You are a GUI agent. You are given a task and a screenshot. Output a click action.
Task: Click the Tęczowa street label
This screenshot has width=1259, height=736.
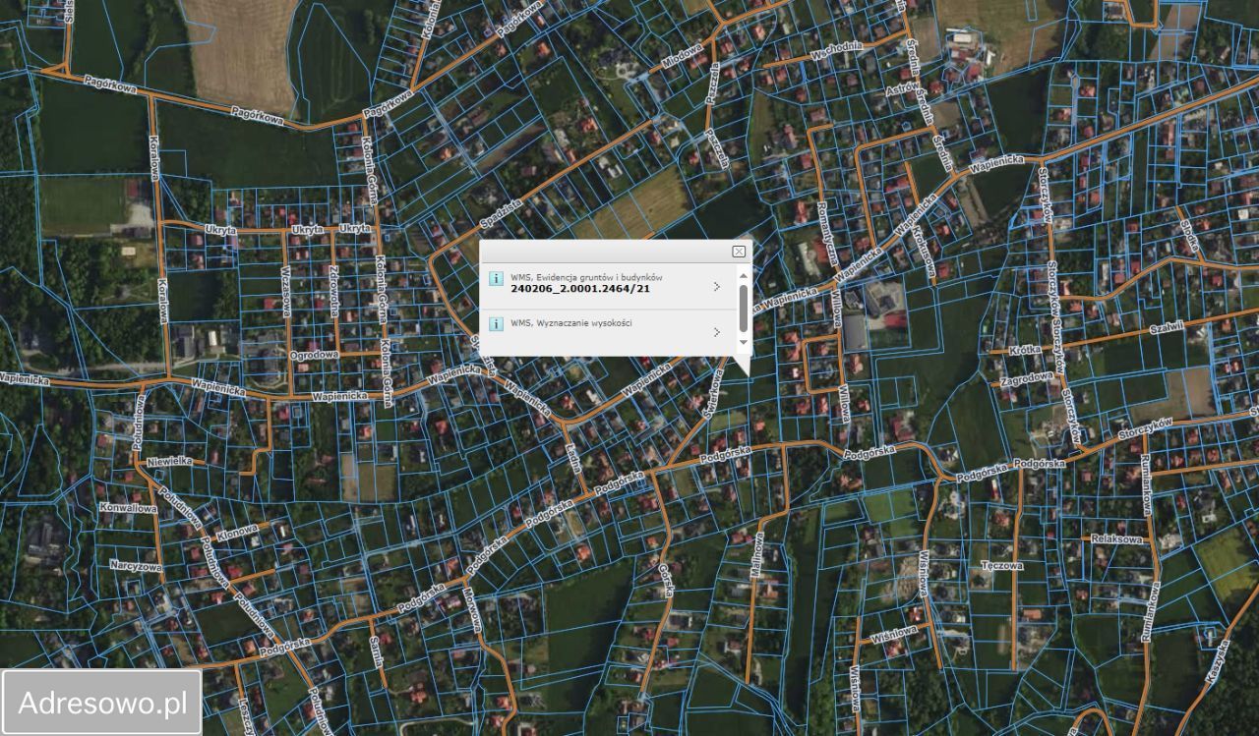pyautogui.click(x=1002, y=566)
